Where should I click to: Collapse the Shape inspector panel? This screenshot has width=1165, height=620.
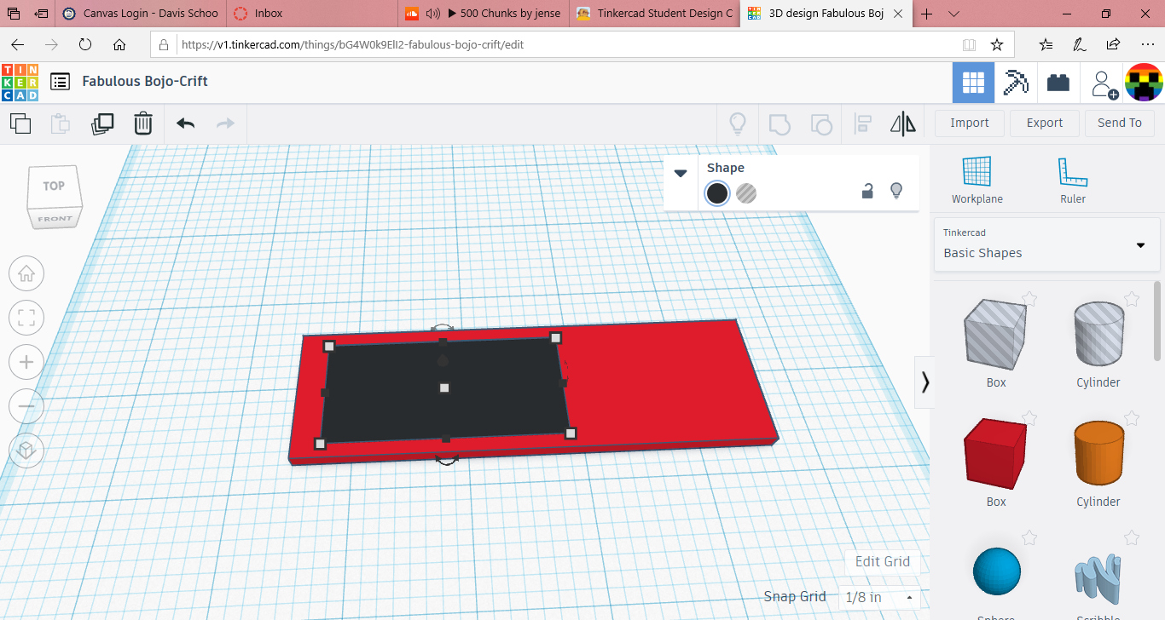681,173
